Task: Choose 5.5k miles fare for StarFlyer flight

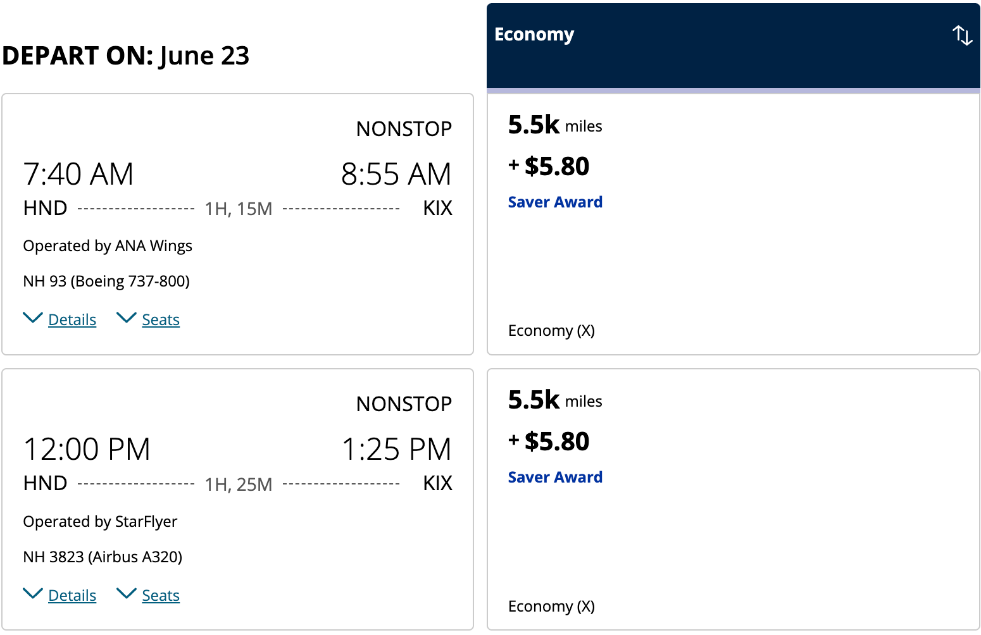Action: [x=554, y=400]
